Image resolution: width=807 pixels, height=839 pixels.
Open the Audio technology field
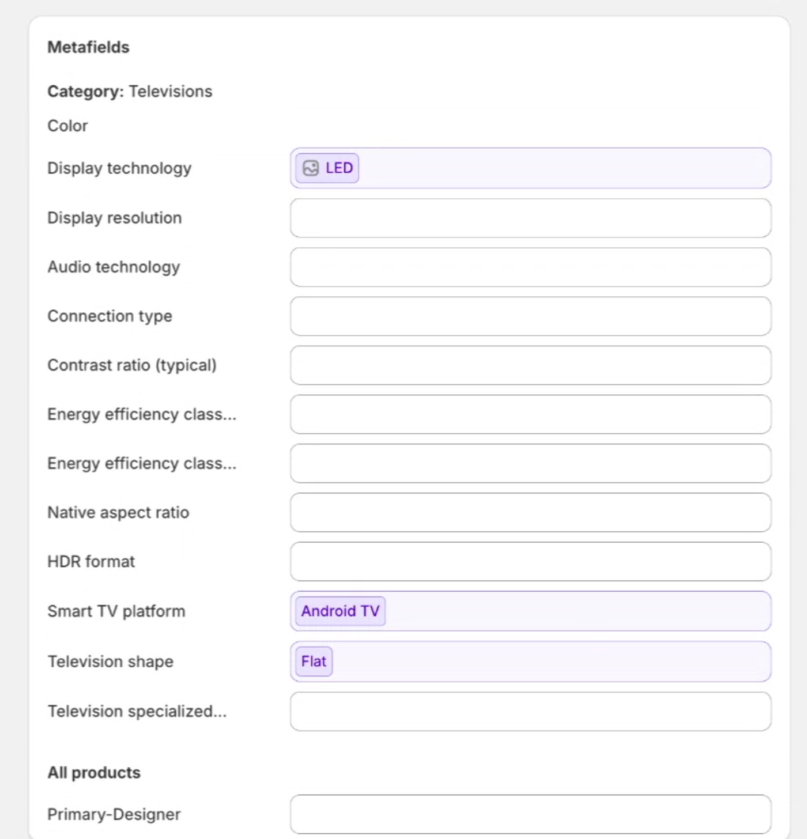[x=530, y=267]
